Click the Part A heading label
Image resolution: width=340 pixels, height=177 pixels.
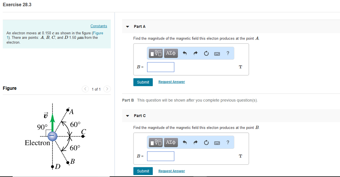pos(140,27)
